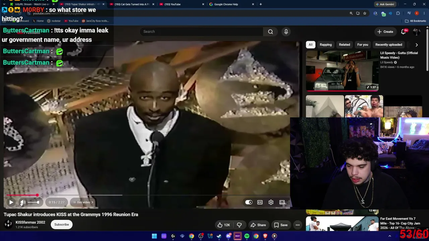Adjust the video volume slider
429x241 pixels.
pyautogui.click(x=33, y=202)
